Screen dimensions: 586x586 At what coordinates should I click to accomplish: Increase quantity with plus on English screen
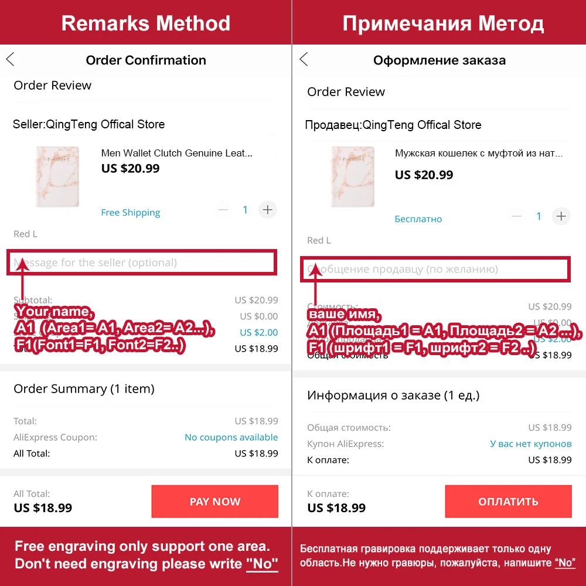tap(268, 210)
